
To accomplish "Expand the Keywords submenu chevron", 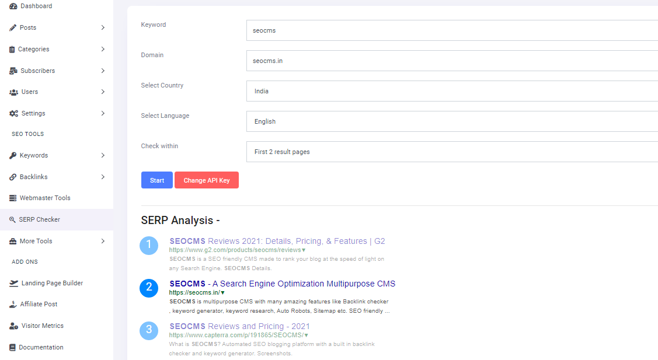I will click(x=103, y=155).
